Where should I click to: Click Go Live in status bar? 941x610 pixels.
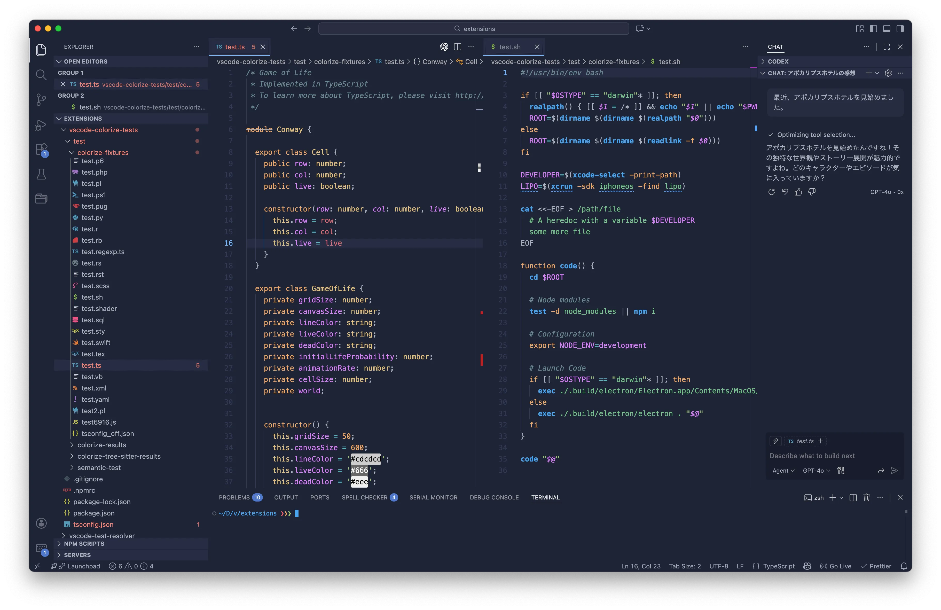click(835, 566)
